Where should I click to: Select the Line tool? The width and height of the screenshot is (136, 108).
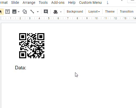(x=32, y=12)
